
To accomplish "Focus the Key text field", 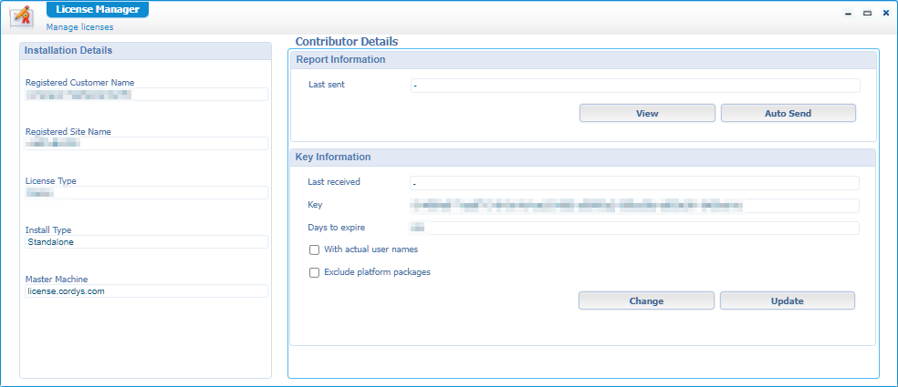I will [634, 206].
